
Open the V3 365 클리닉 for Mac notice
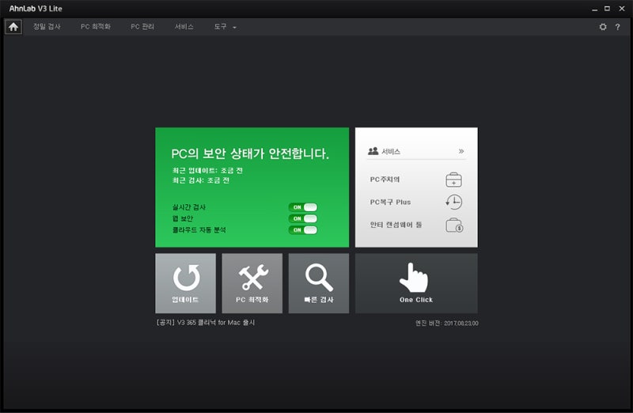pos(206,323)
